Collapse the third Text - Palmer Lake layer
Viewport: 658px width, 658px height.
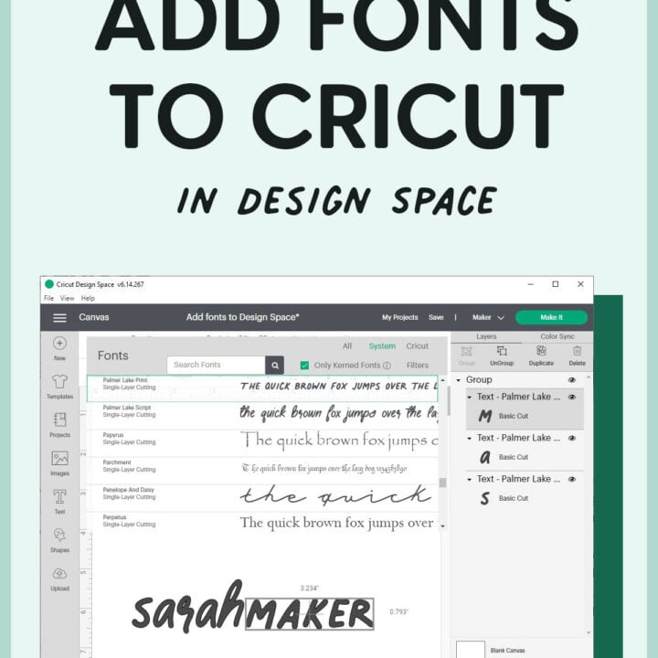pos(469,480)
